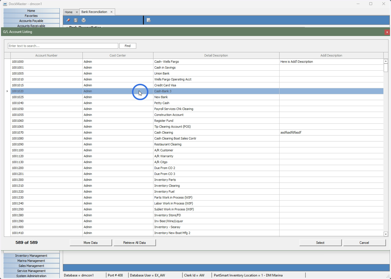Image resolution: width=391 pixels, height=279 pixels.
Task: Open Accounts Payable module
Action: [31, 21]
